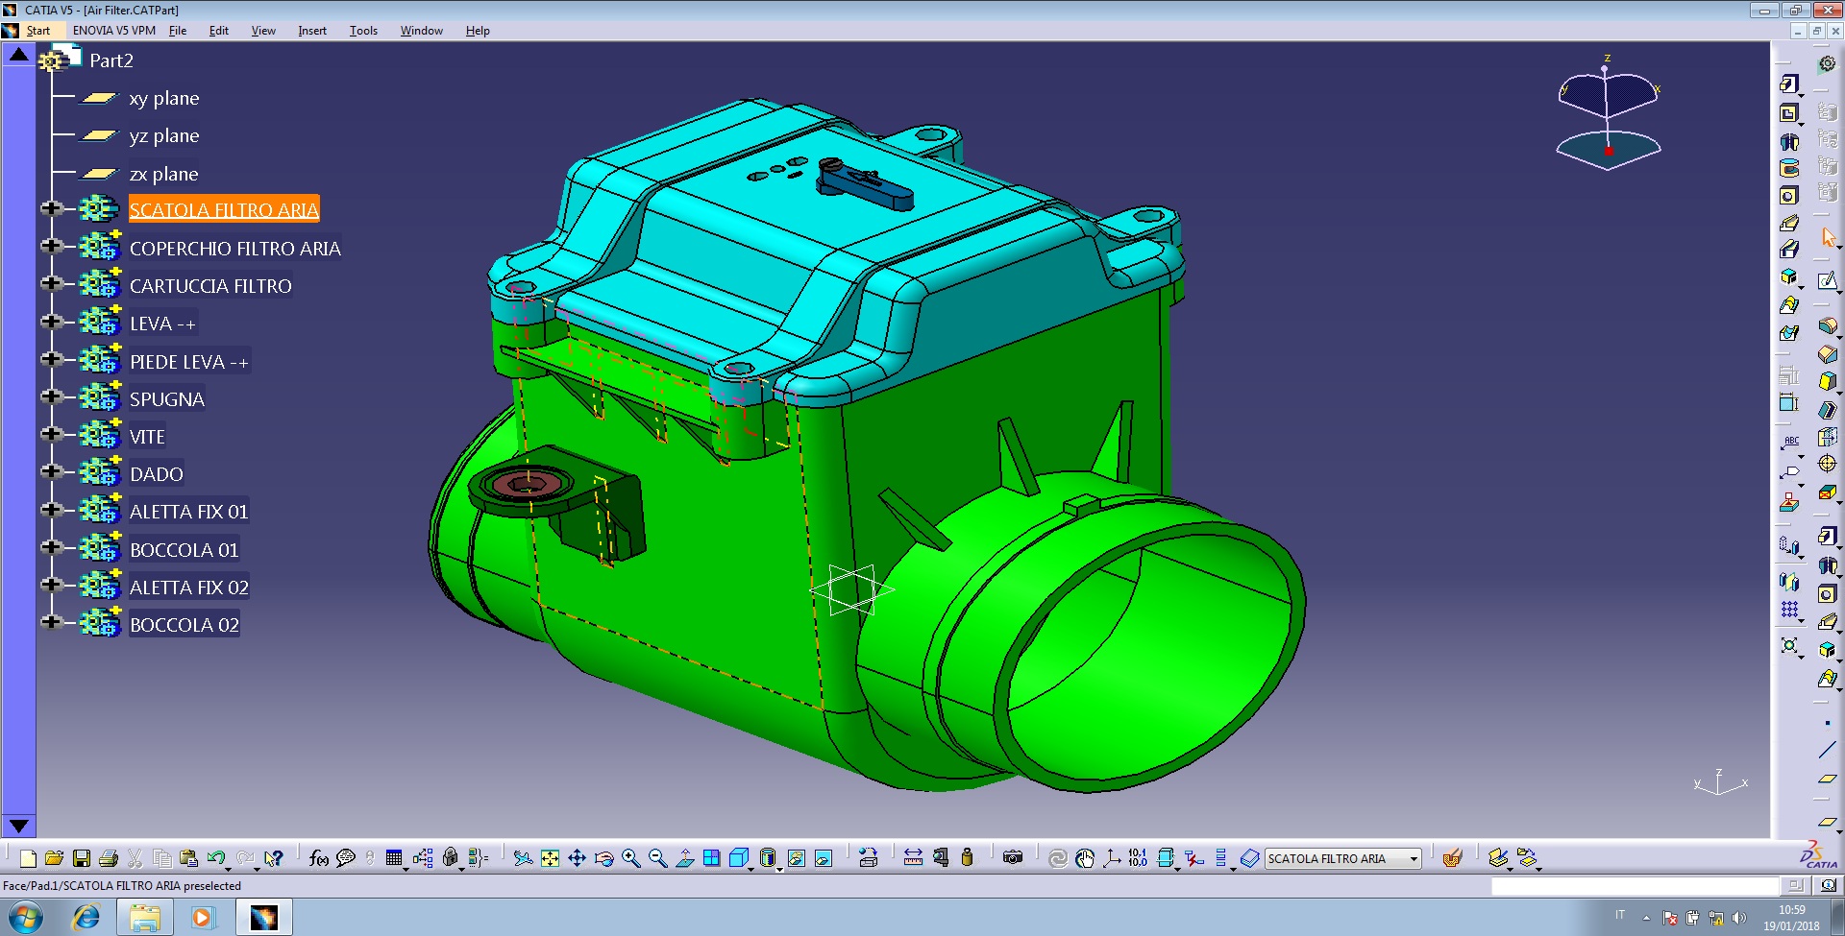The image size is (1845, 936).
Task: Expand the COPERCHIO FILTRO ARIA body node
Action: pos(52,247)
